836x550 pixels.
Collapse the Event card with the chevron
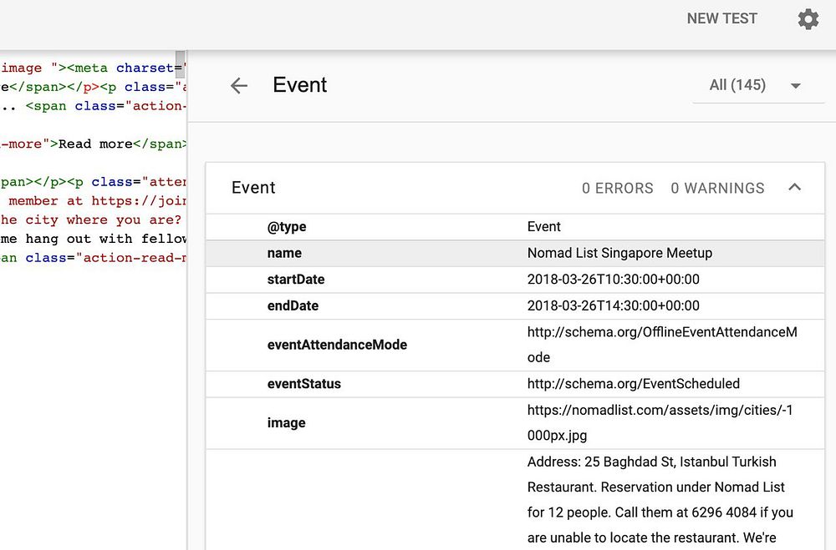click(x=794, y=188)
